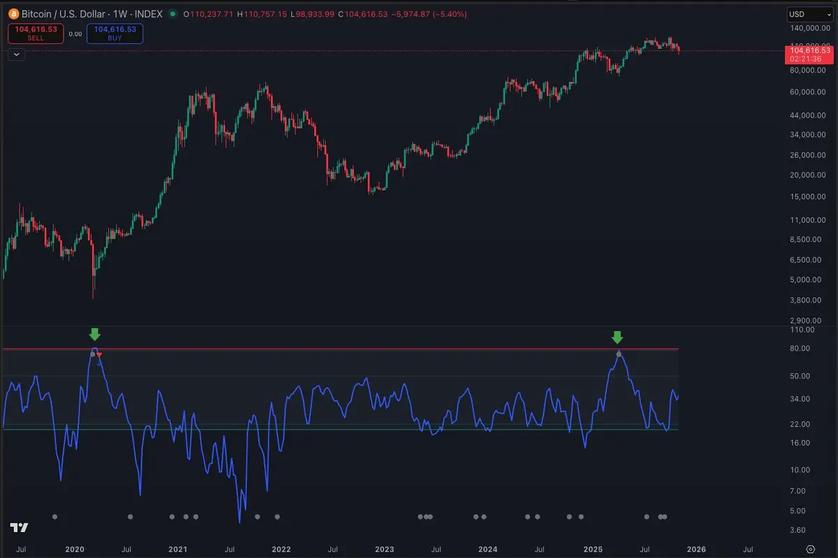The height and width of the screenshot is (558, 838).
Task: Click the blue BUY button
Action: [115, 34]
